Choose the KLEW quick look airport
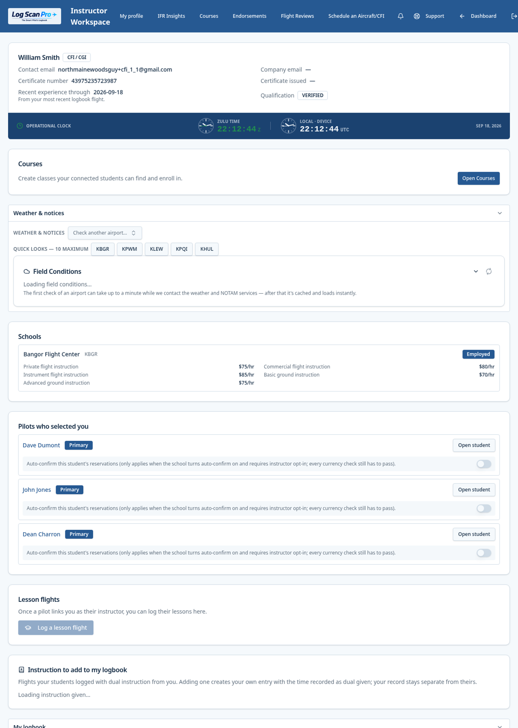The image size is (518, 728). [156, 249]
